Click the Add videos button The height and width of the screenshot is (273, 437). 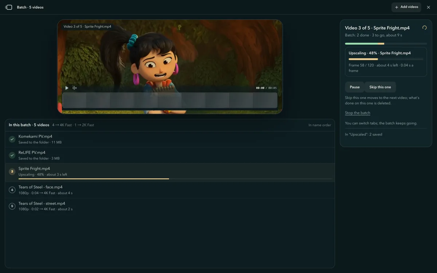coord(406,7)
